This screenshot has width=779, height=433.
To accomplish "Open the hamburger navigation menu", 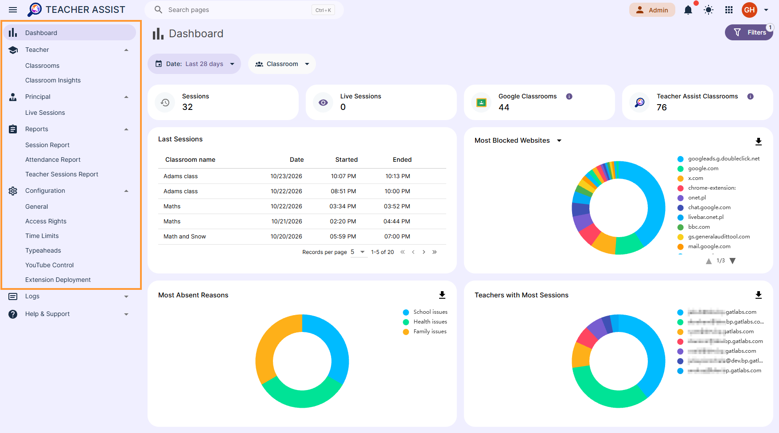I will click(x=13, y=10).
